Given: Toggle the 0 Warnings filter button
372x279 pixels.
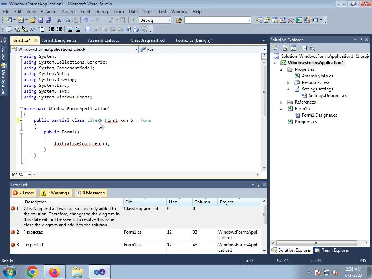Looking at the screenshot, I should click(55, 193).
